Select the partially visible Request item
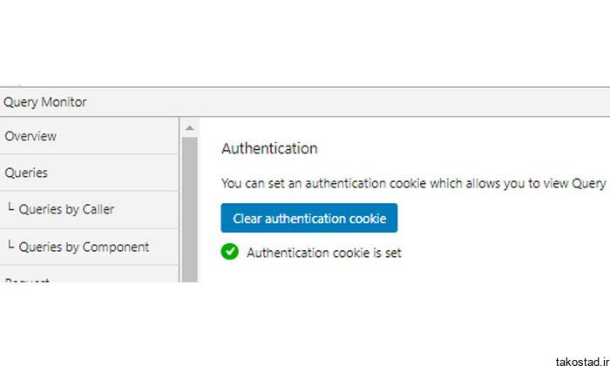The width and height of the screenshot is (610, 366). 89,274
